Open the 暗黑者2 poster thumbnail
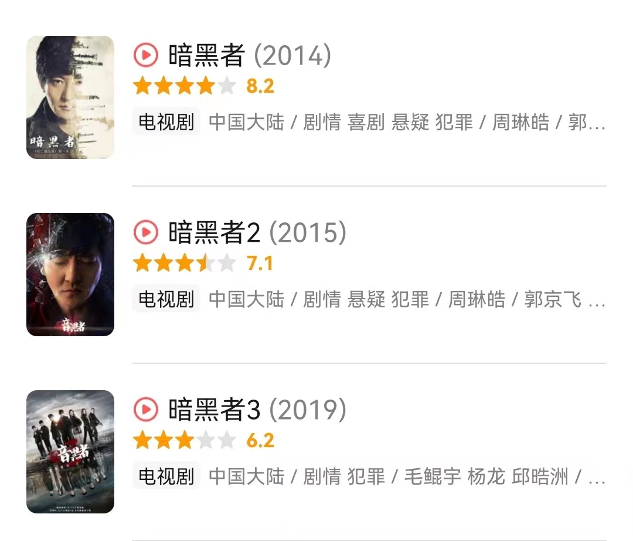This screenshot has width=633, height=541. (x=70, y=274)
